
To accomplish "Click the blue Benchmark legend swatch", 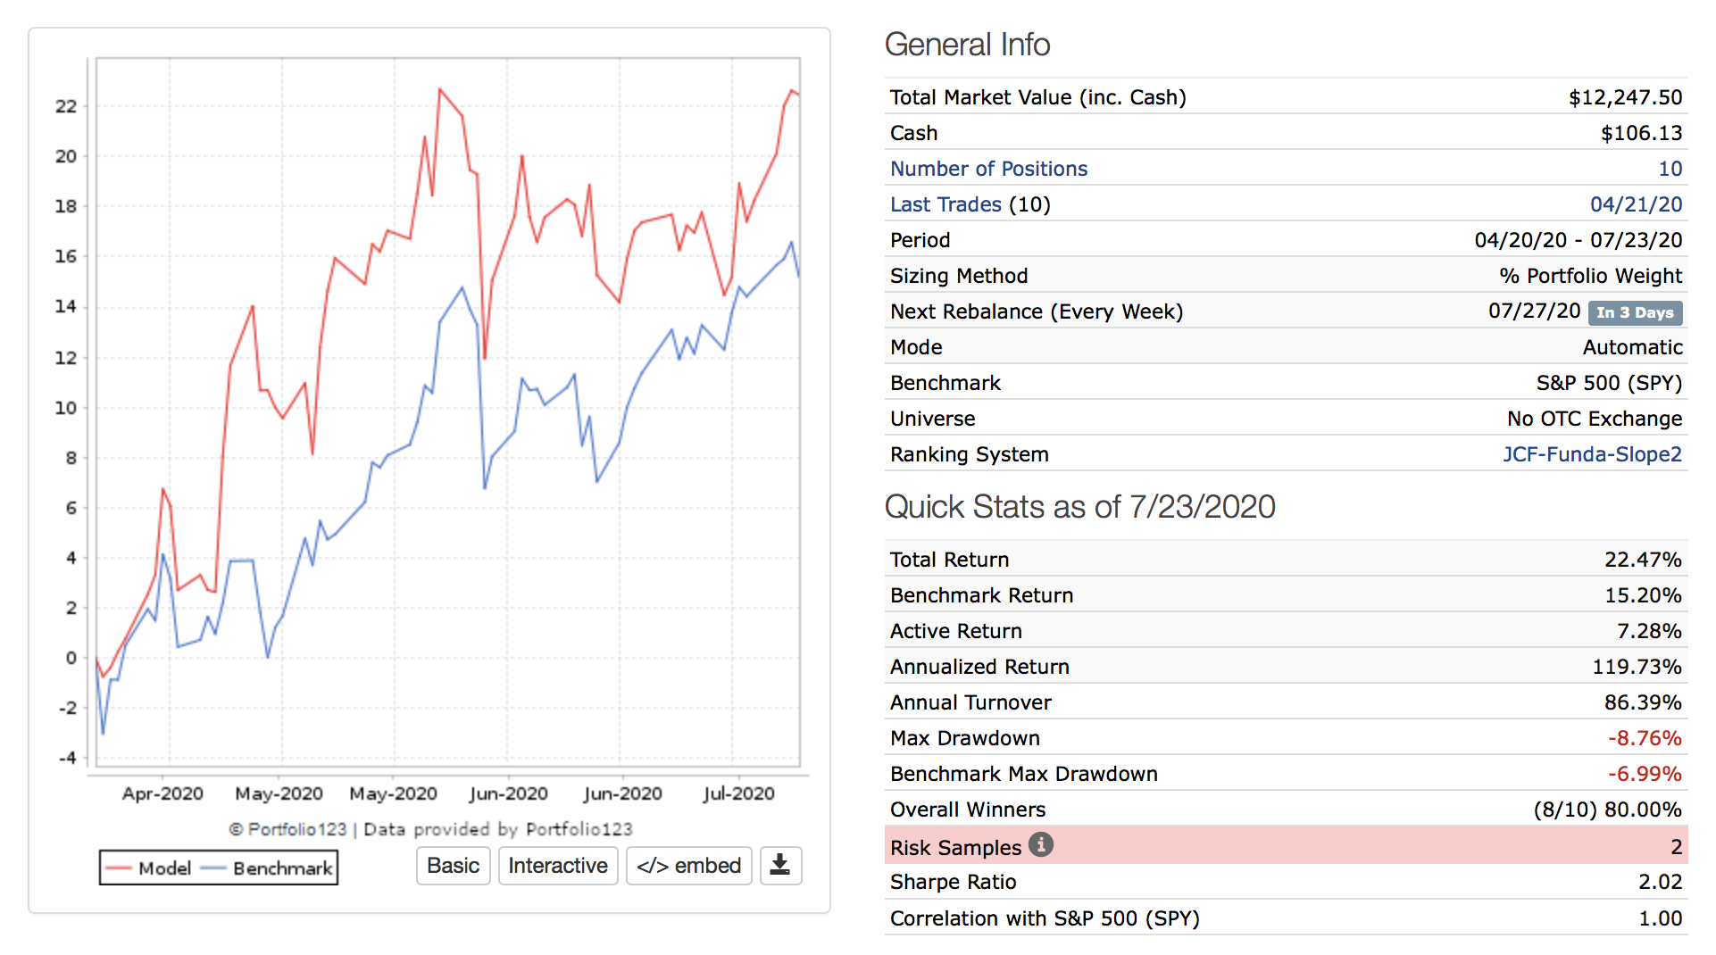I will [x=213, y=868].
